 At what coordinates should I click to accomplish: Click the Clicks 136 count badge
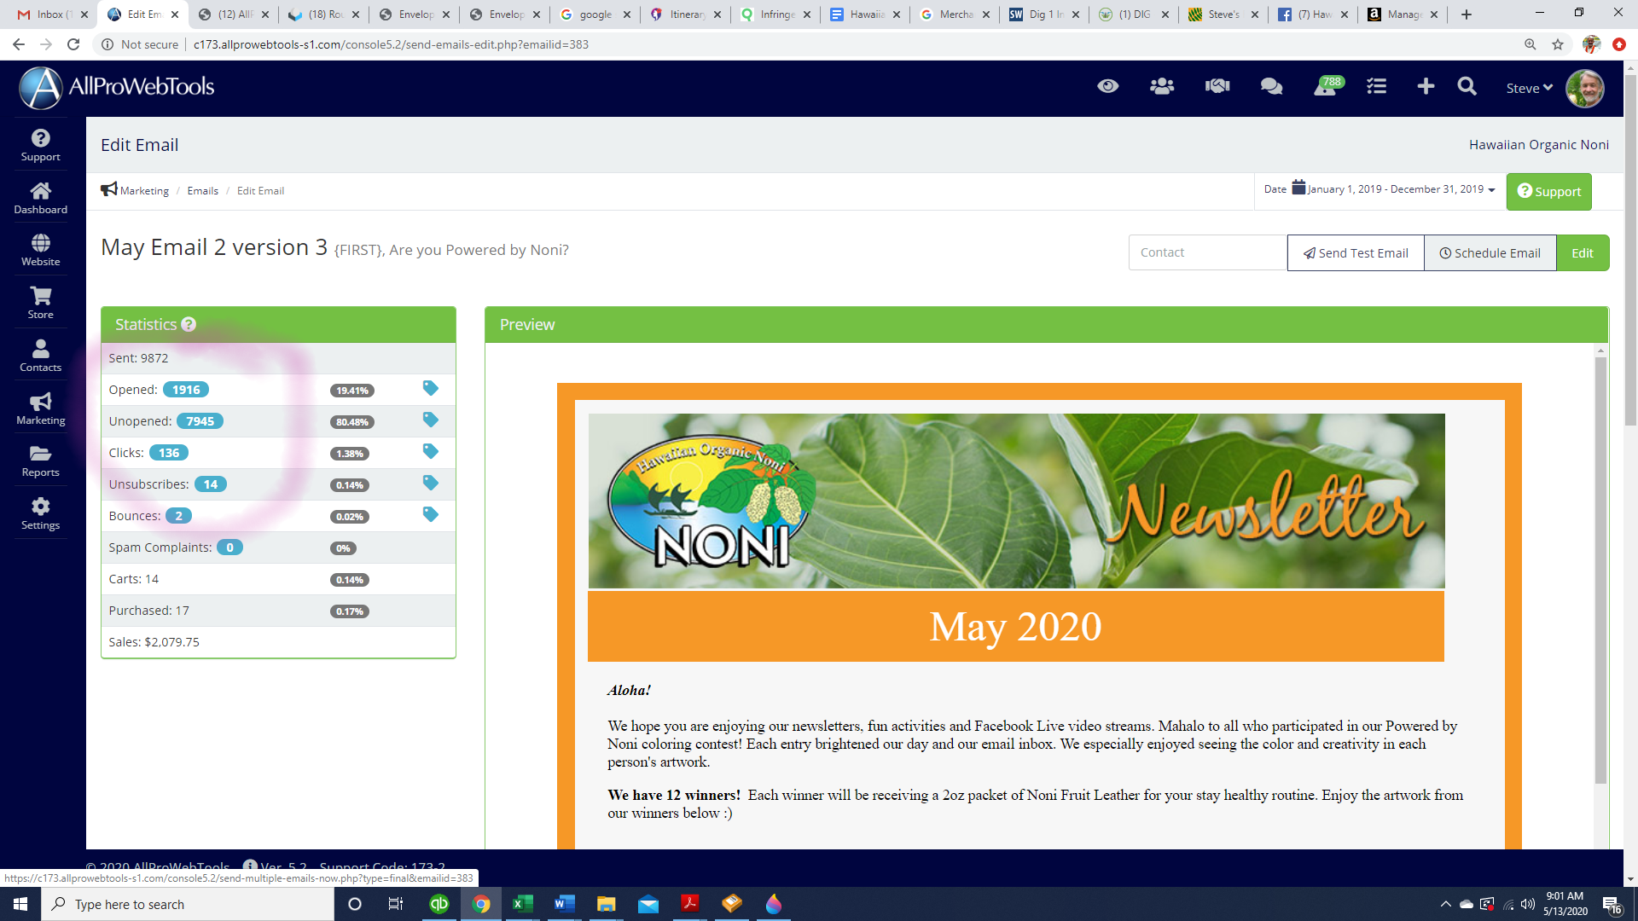pos(169,453)
